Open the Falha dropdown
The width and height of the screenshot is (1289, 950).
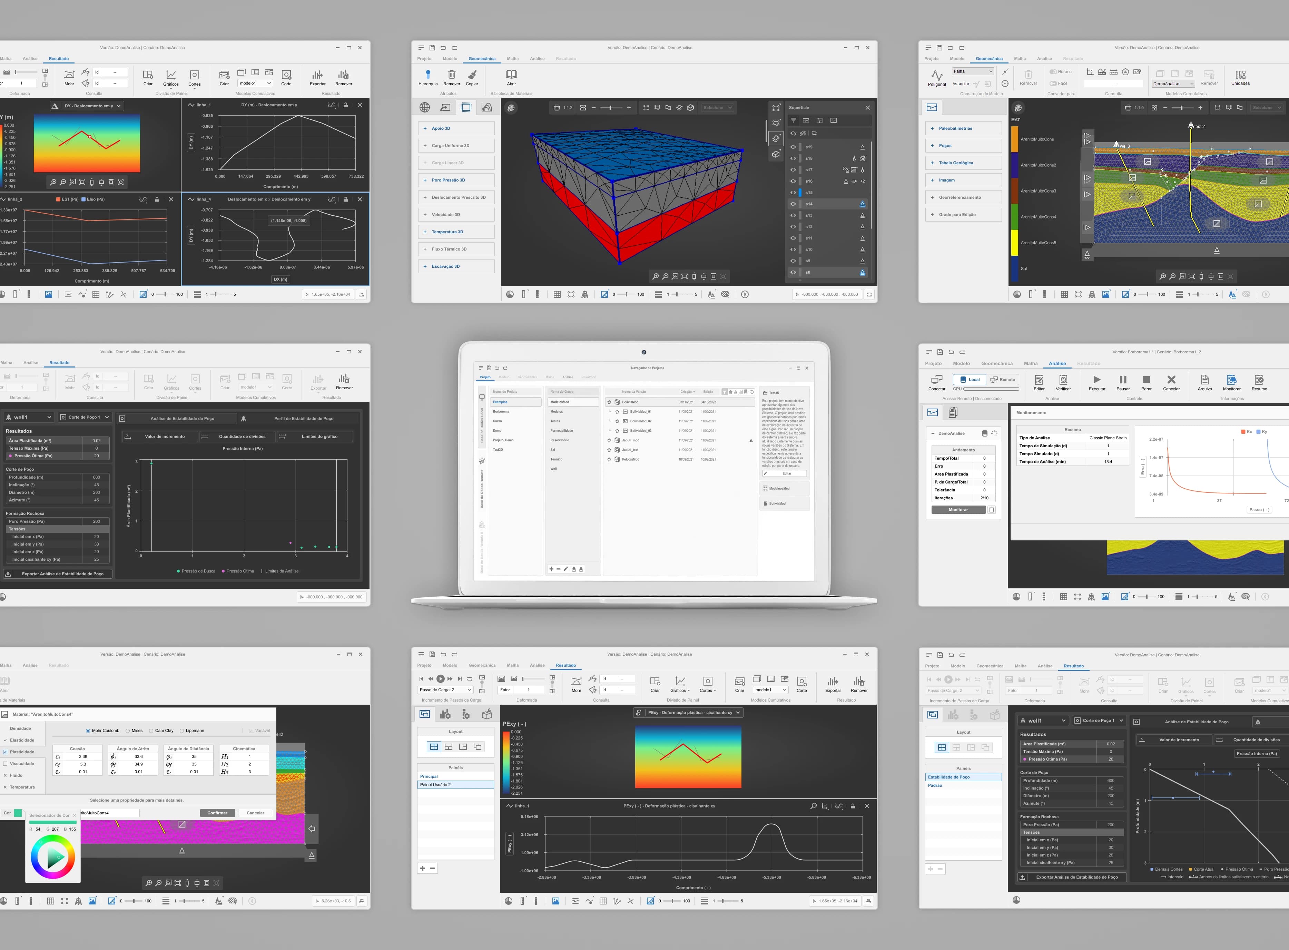click(x=973, y=71)
